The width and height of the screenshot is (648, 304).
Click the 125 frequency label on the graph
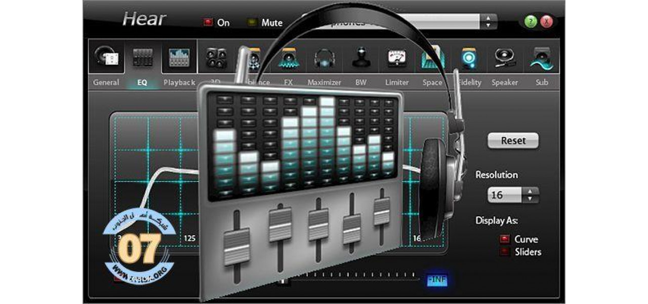190,238
